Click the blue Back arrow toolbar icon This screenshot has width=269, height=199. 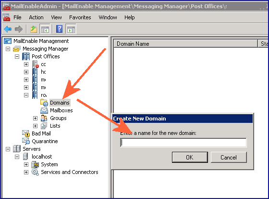(x=8, y=29)
